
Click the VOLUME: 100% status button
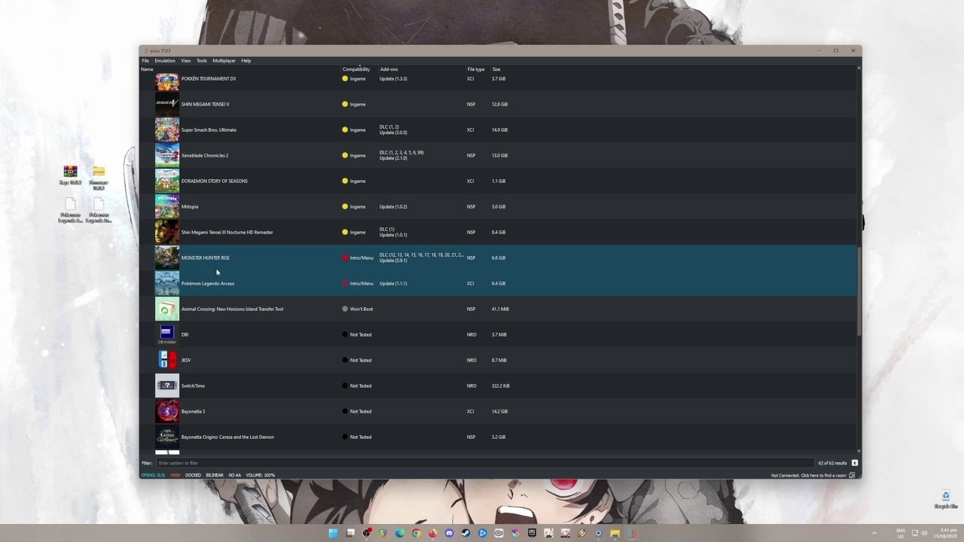(261, 476)
